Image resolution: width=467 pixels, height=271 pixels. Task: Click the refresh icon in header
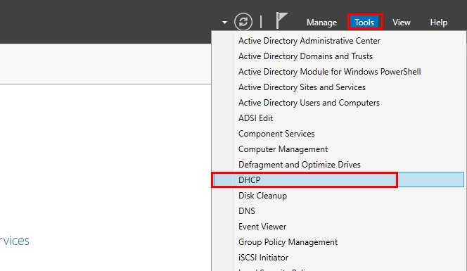(243, 22)
